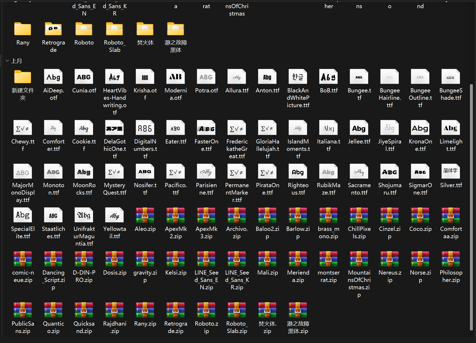Screen dimensions: 476x343
Task: Select the Moderna.otf font file
Action: coord(176,77)
